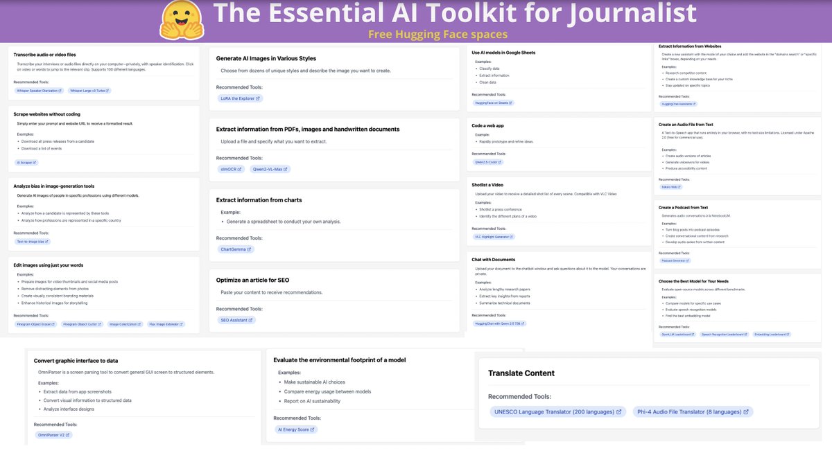The height and width of the screenshot is (462, 832).
Task: Open the Whisper Speaker Diarization tool link
Action: (x=40, y=91)
